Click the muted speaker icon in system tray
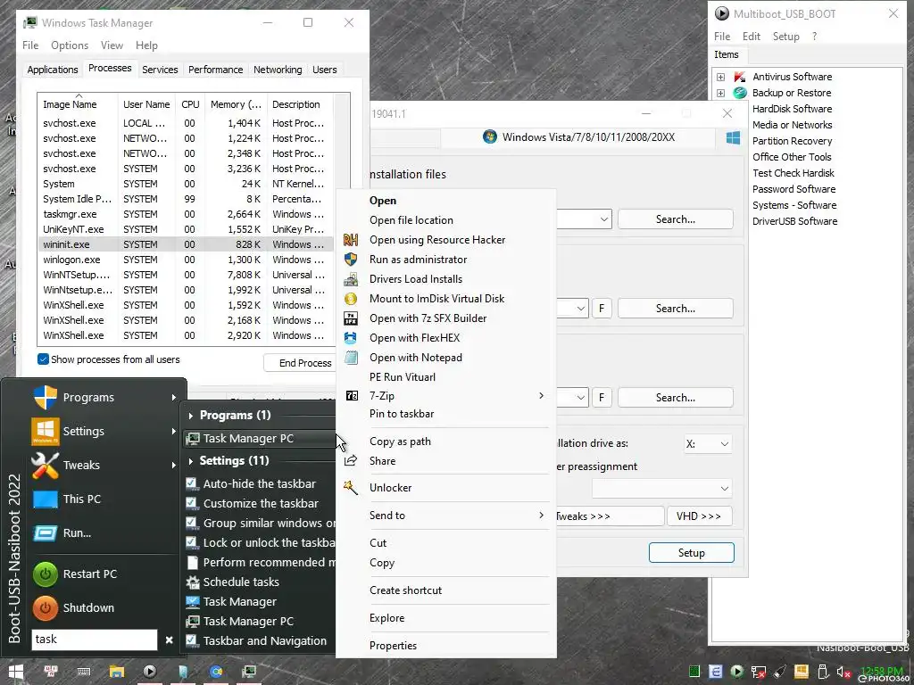Image resolution: width=914 pixels, height=685 pixels. click(x=843, y=672)
